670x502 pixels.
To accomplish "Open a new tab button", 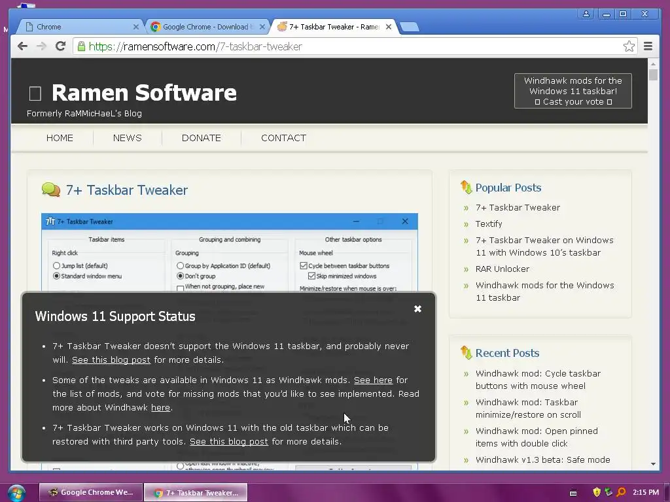I will [x=410, y=27].
